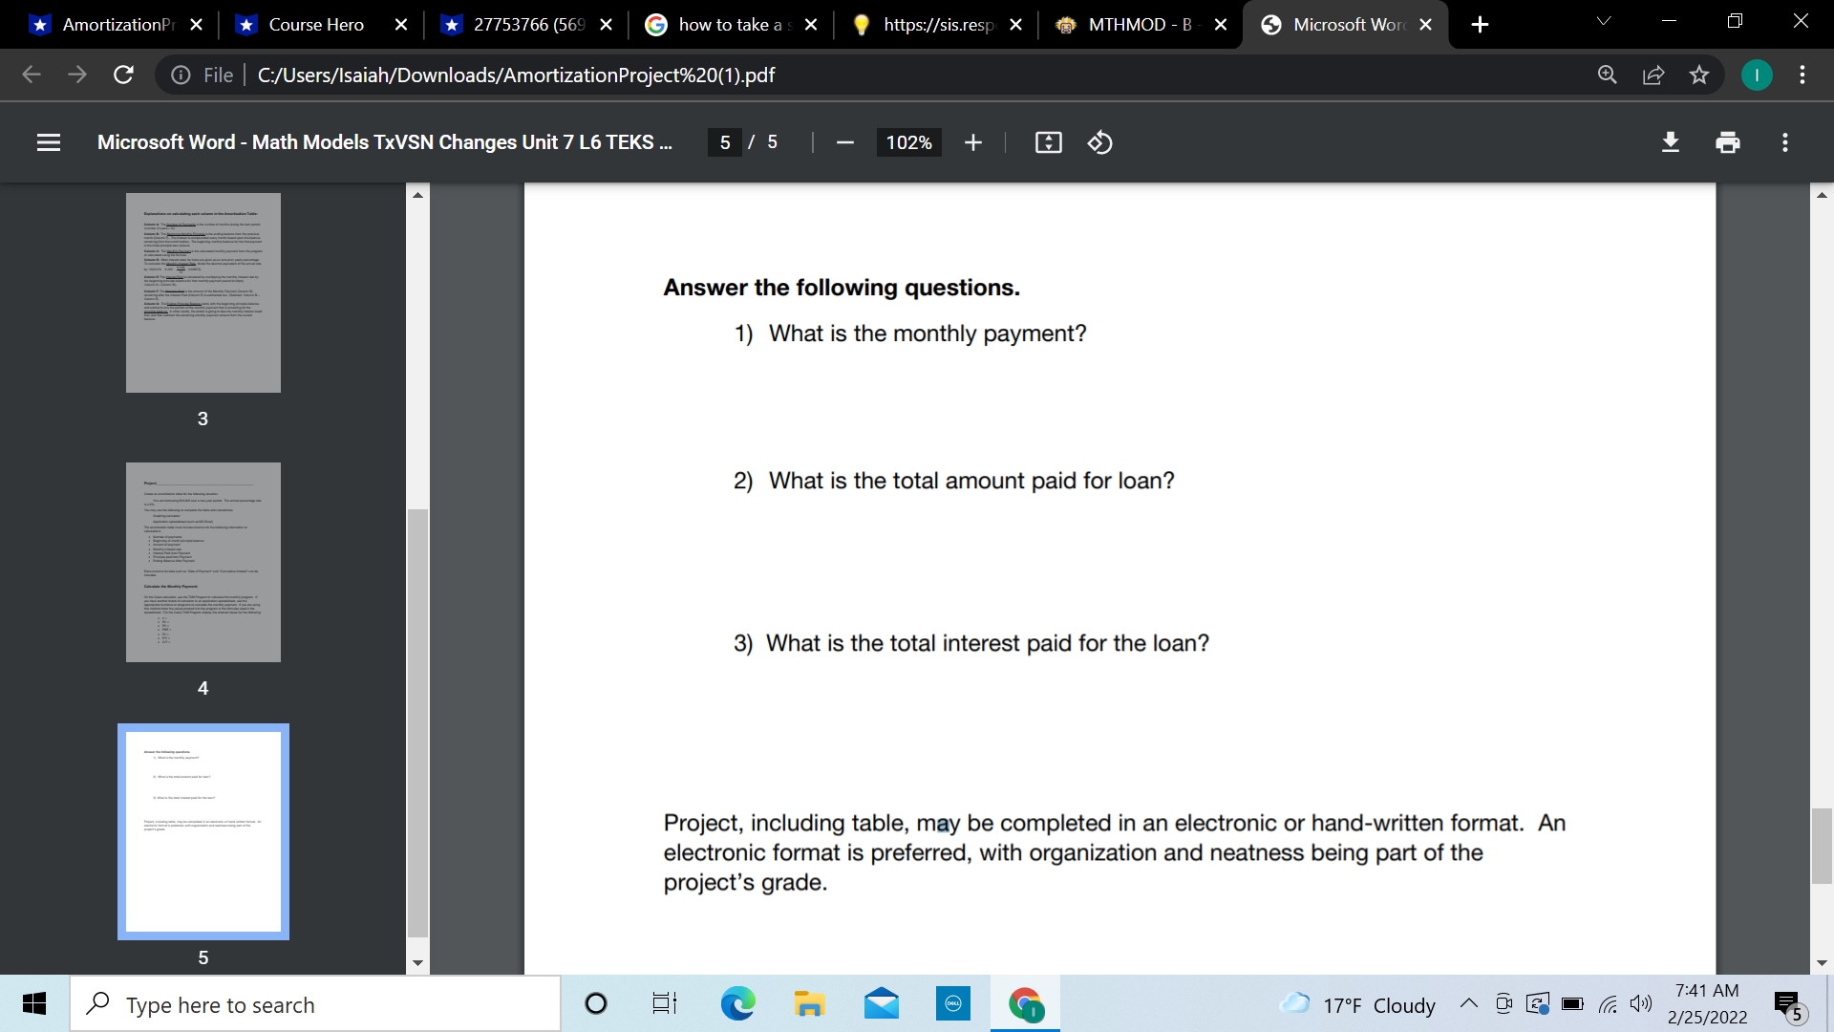Toggle the bookmark star for this page
Image resolution: width=1834 pixels, height=1032 pixels.
tap(1699, 75)
